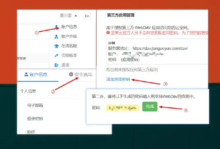This screenshot has width=220, height=149.
Task: Click the dav.jianguoyun.com server address text
Action: pos(160,48)
